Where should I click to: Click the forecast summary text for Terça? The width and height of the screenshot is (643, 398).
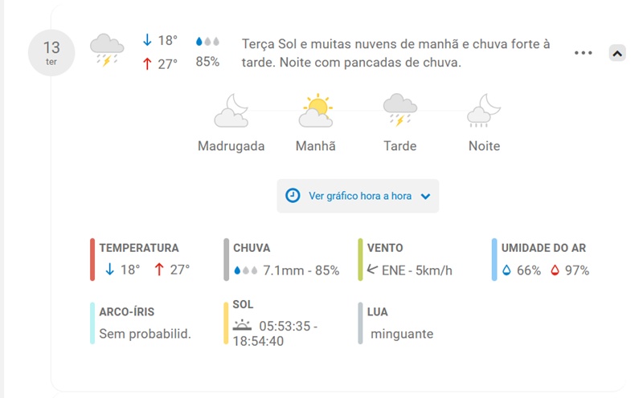tap(395, 53)
